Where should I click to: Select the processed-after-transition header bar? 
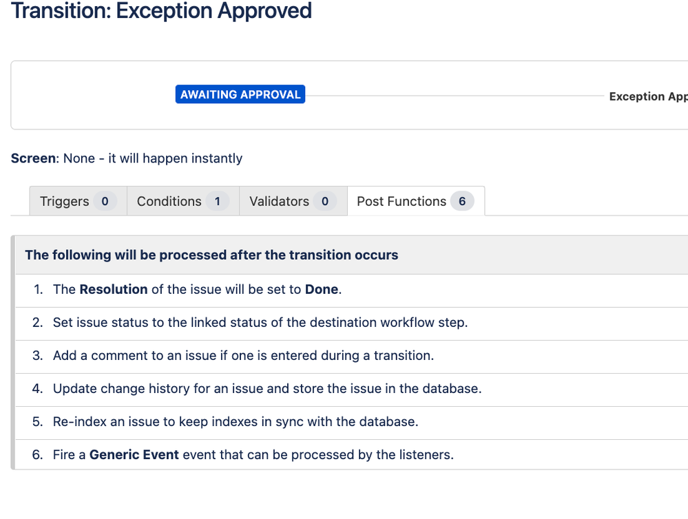211,255
